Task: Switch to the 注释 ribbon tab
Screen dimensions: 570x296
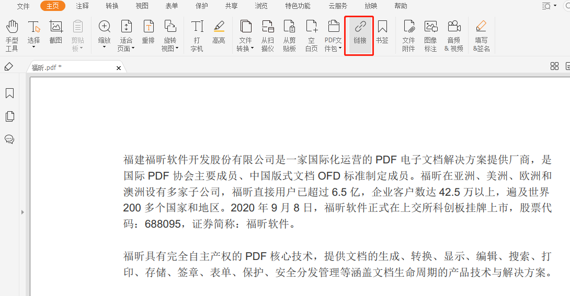Action: point(82,6)
